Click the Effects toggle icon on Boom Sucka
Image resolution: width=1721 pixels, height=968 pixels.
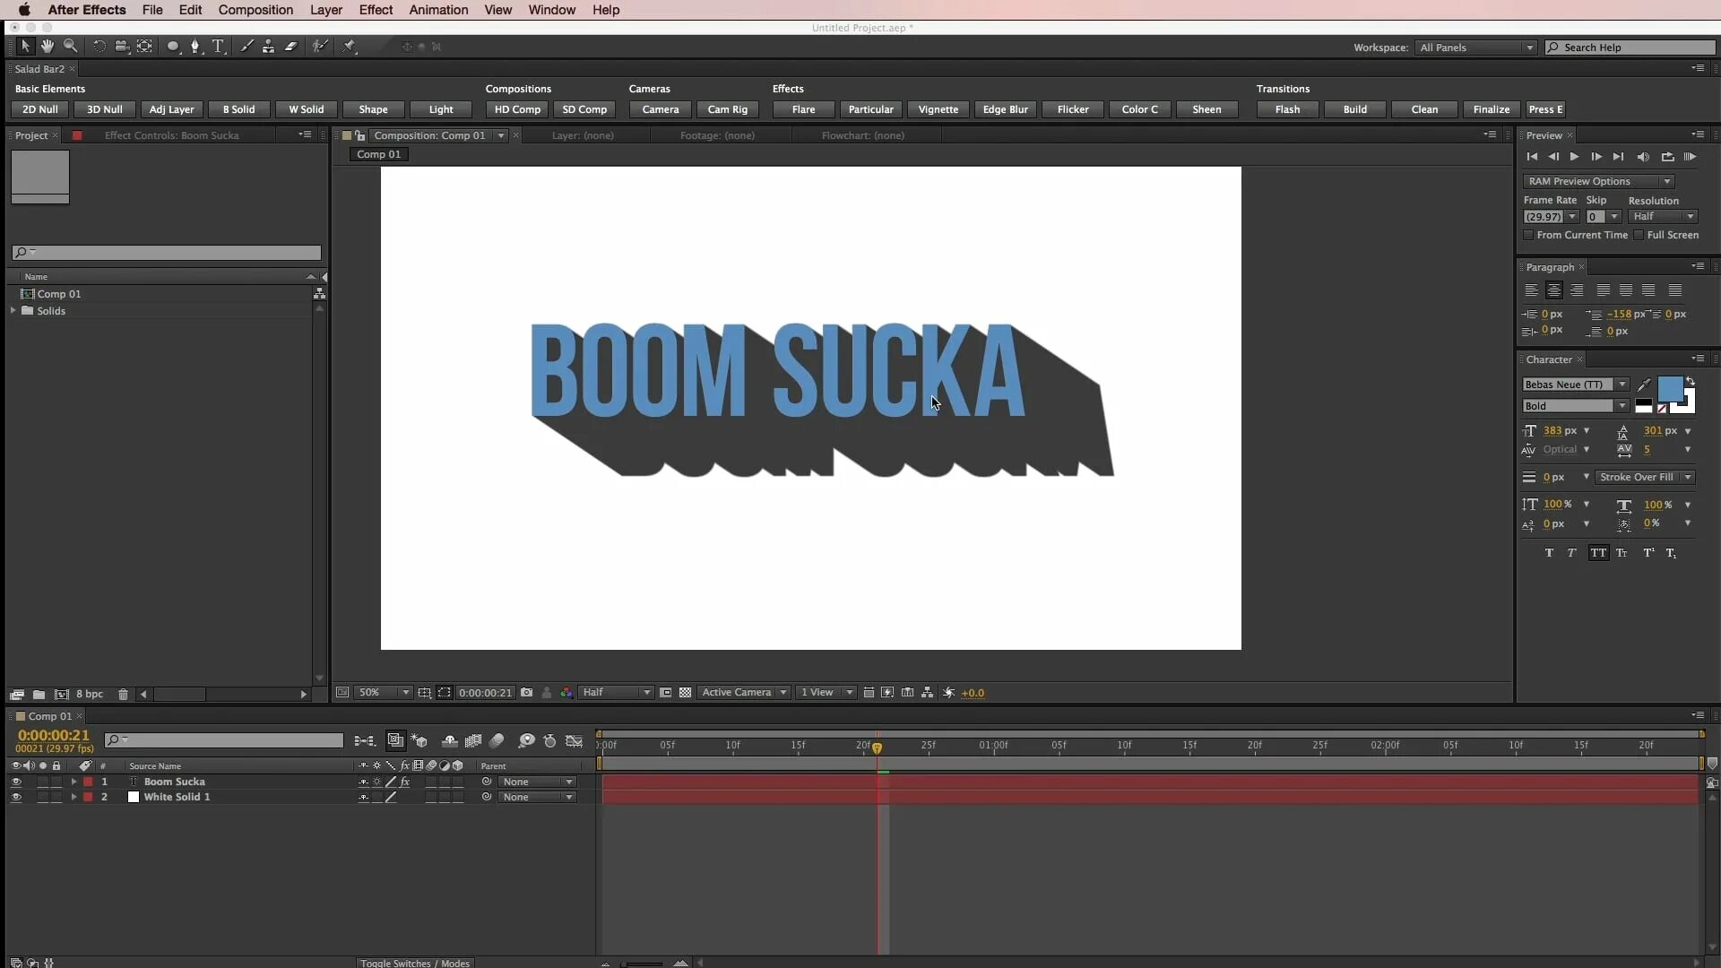click(403, 782)
